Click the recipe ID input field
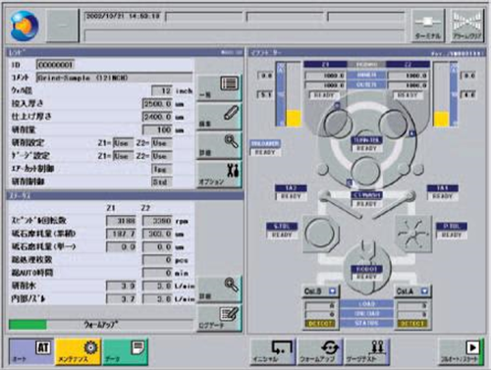This screenshot has width=491, height=370. tap(55, 65)
